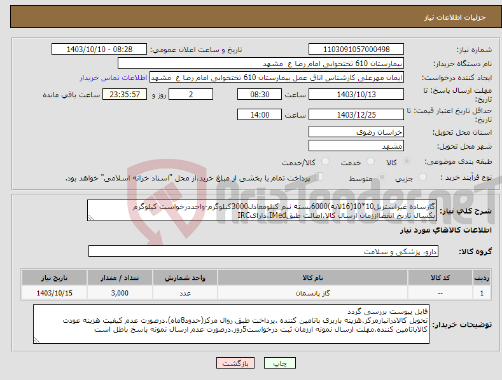Click the price validity time 14:00
Image resolution: width=502 pixels, height=380 pixels.
[260, 114]
